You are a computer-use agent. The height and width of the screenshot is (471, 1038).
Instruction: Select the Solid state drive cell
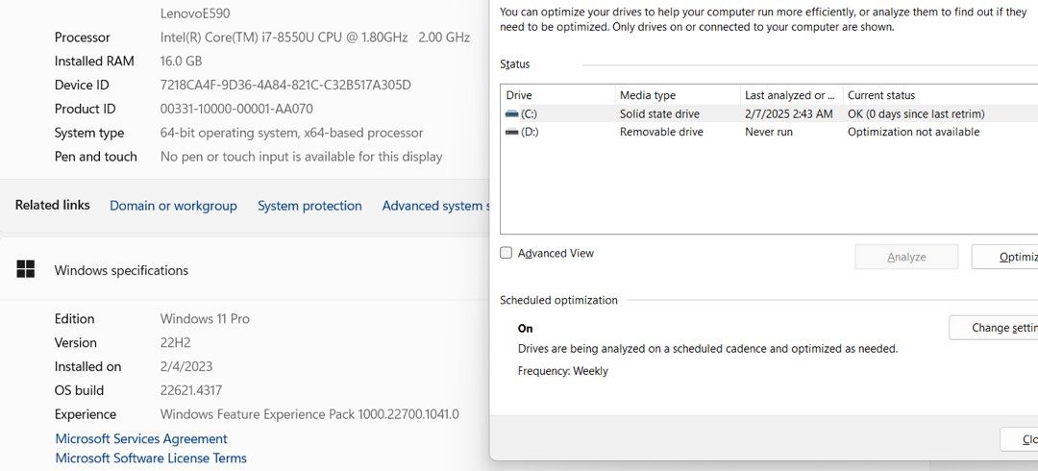pos(659,114)
